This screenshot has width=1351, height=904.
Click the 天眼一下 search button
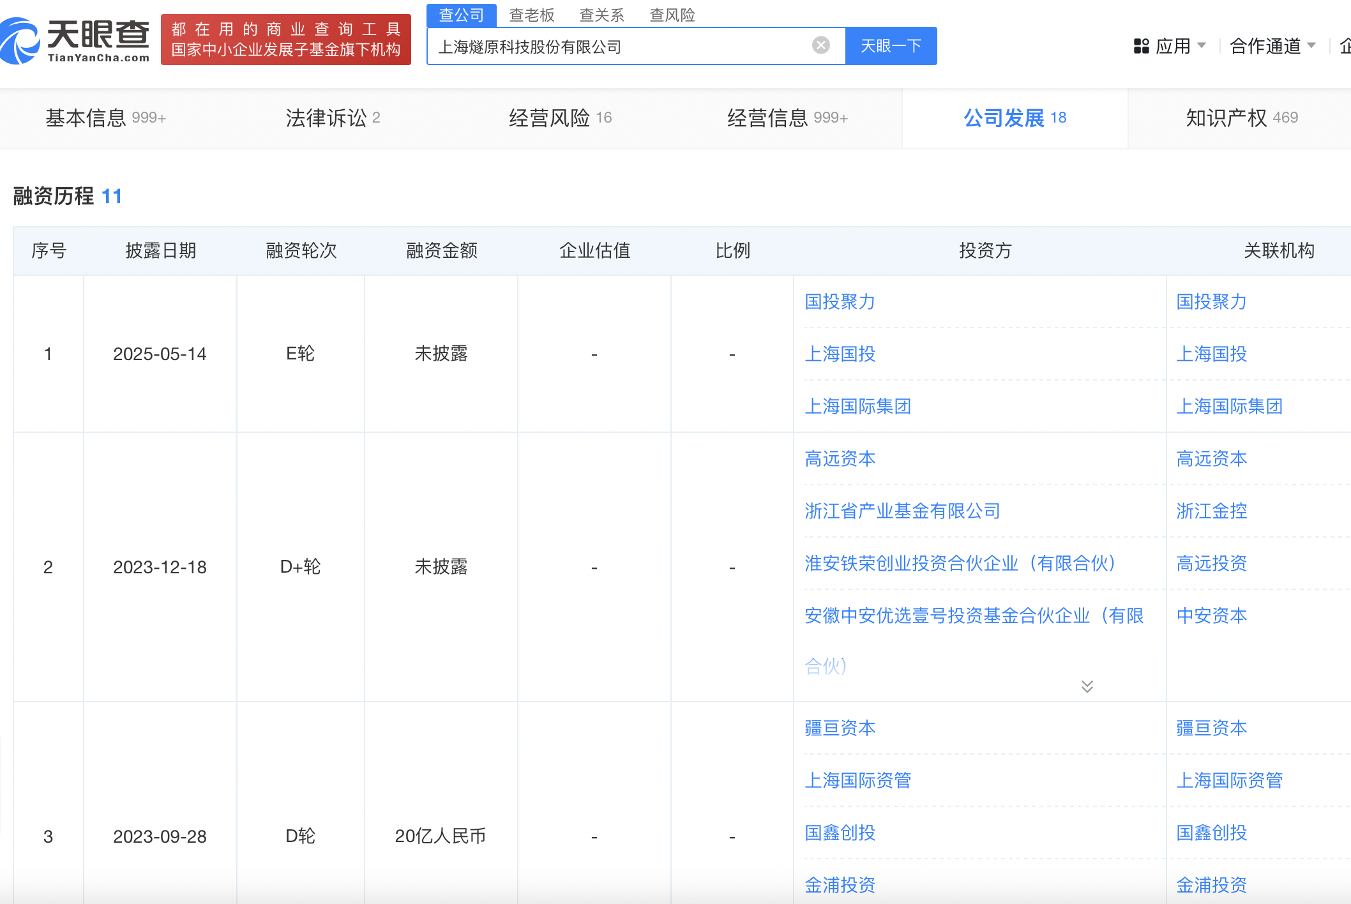(x=891, y=46)
